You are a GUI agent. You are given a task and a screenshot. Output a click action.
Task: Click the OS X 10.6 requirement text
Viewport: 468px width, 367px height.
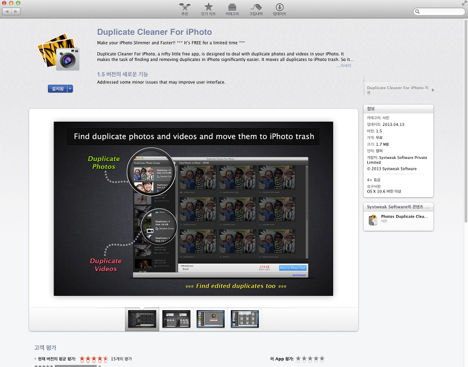coord(384,192)
